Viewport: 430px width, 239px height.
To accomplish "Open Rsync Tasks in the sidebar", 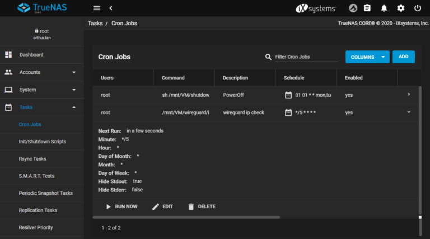I will [33, 158].
